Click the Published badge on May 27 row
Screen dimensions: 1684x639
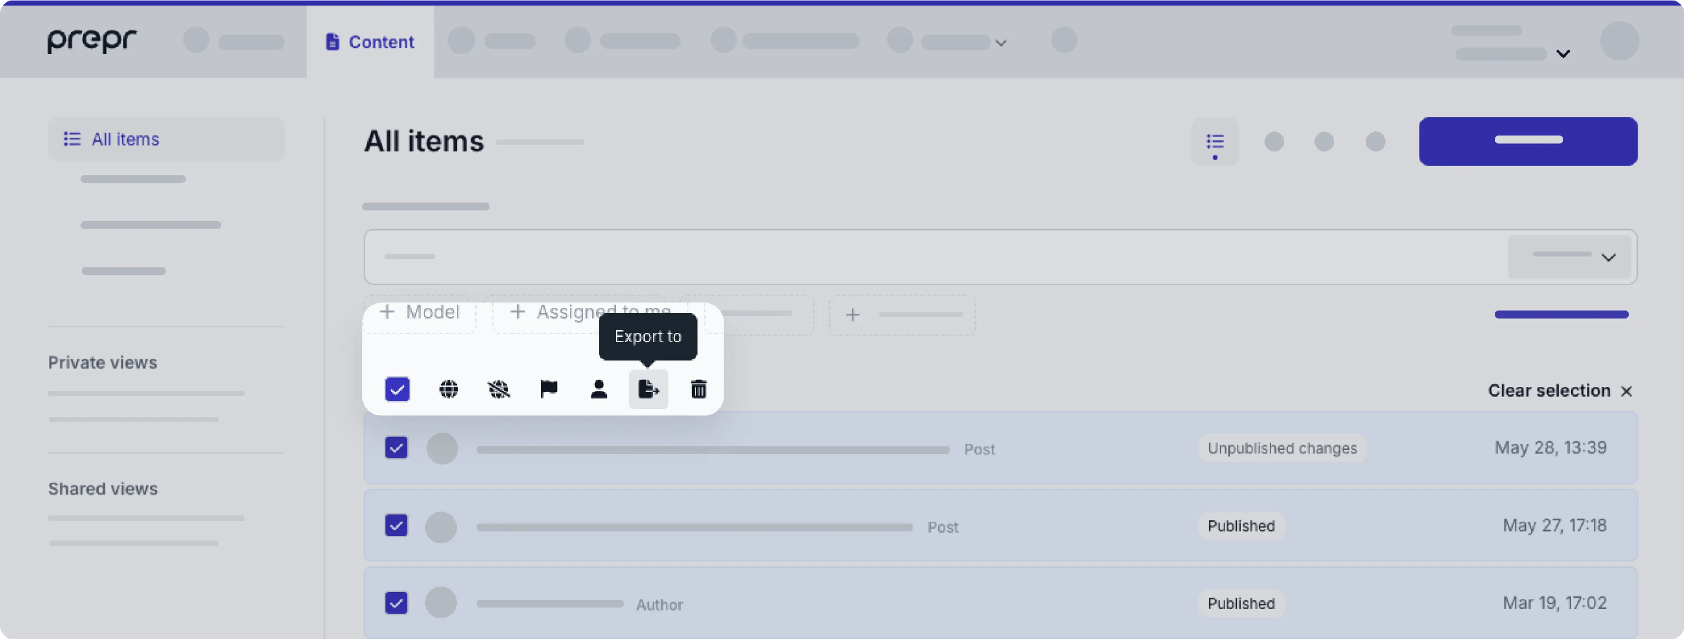click(1241, 526)
